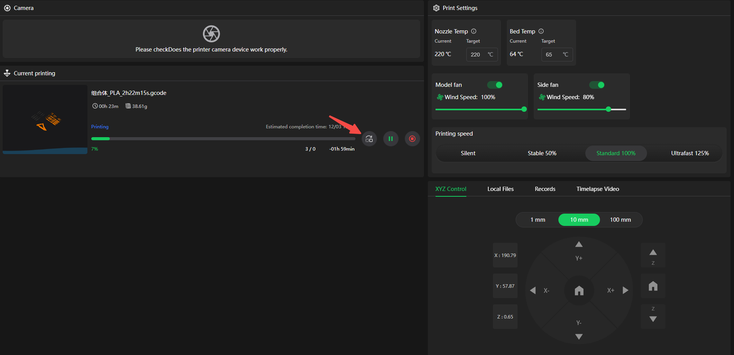This screenshot has height=355, width=734.
Task: Move Z axis up arrow
Action: 653,253
